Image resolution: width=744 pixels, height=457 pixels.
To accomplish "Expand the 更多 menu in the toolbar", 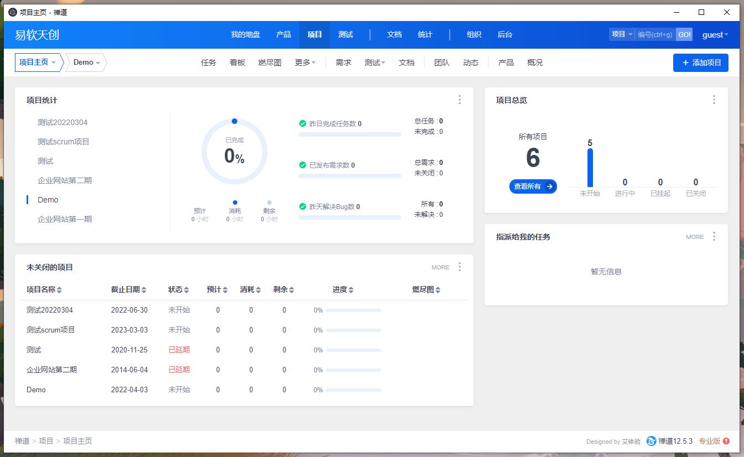I will 305,63.
